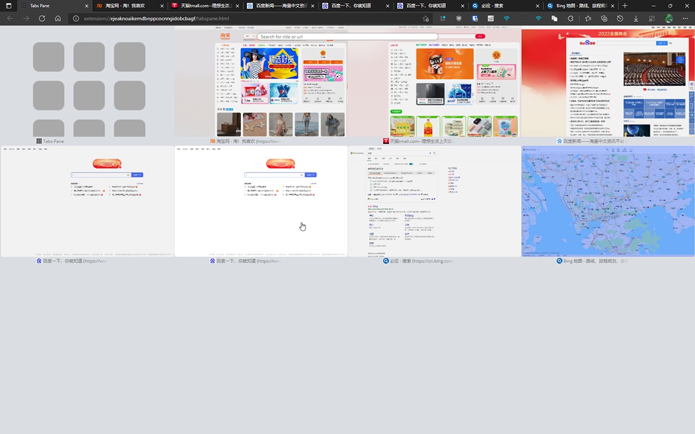This screenshot has height=434, width=695.
Task: Open the Favorites list
Action: [x=589, y=18]
